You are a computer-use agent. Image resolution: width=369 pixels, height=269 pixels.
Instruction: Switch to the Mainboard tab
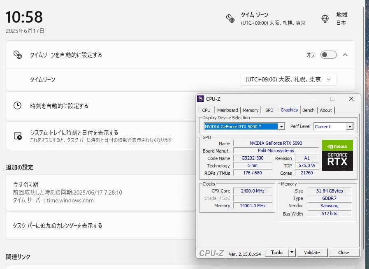point(227,110)
